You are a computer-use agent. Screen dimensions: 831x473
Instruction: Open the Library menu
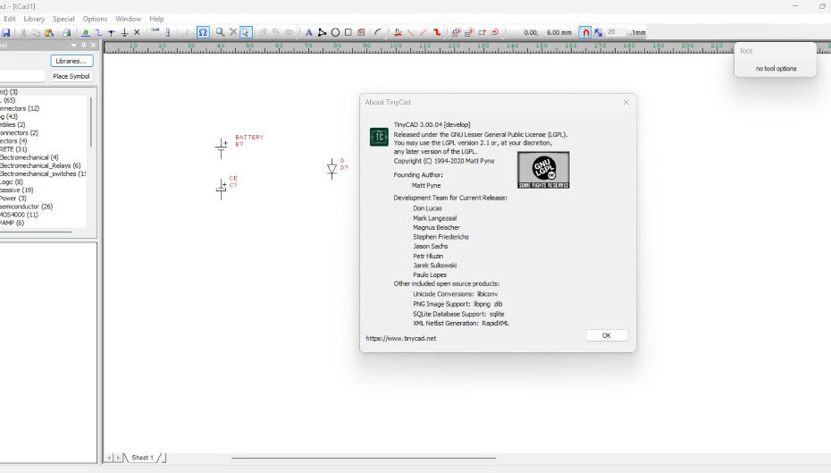tap(34, 19)
